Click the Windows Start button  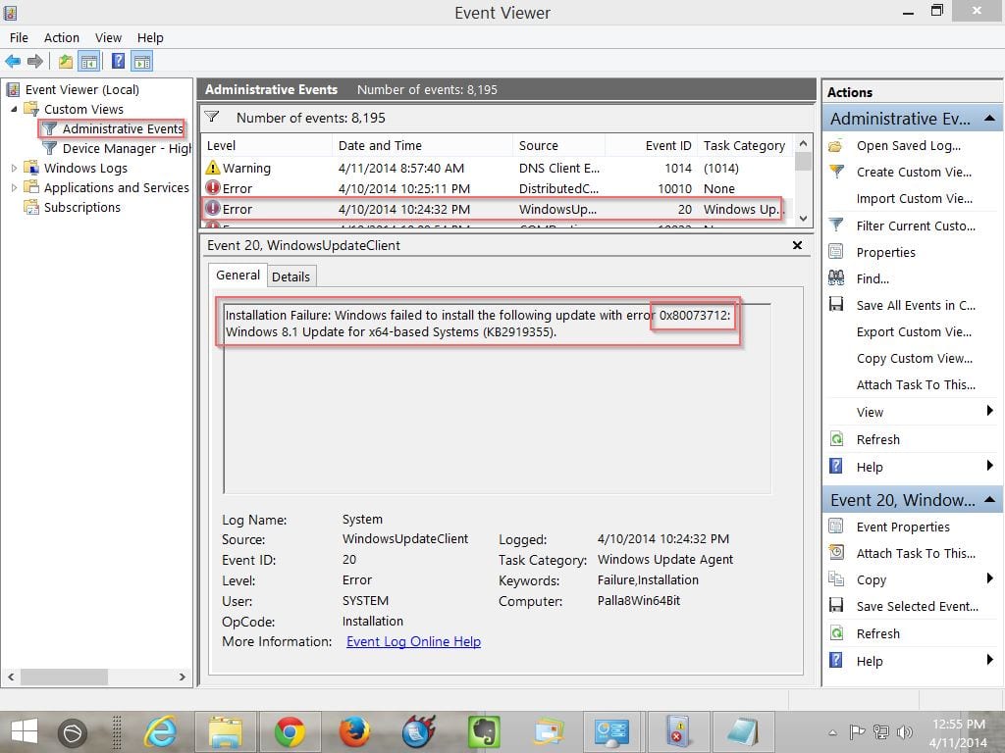click(25, 731)
